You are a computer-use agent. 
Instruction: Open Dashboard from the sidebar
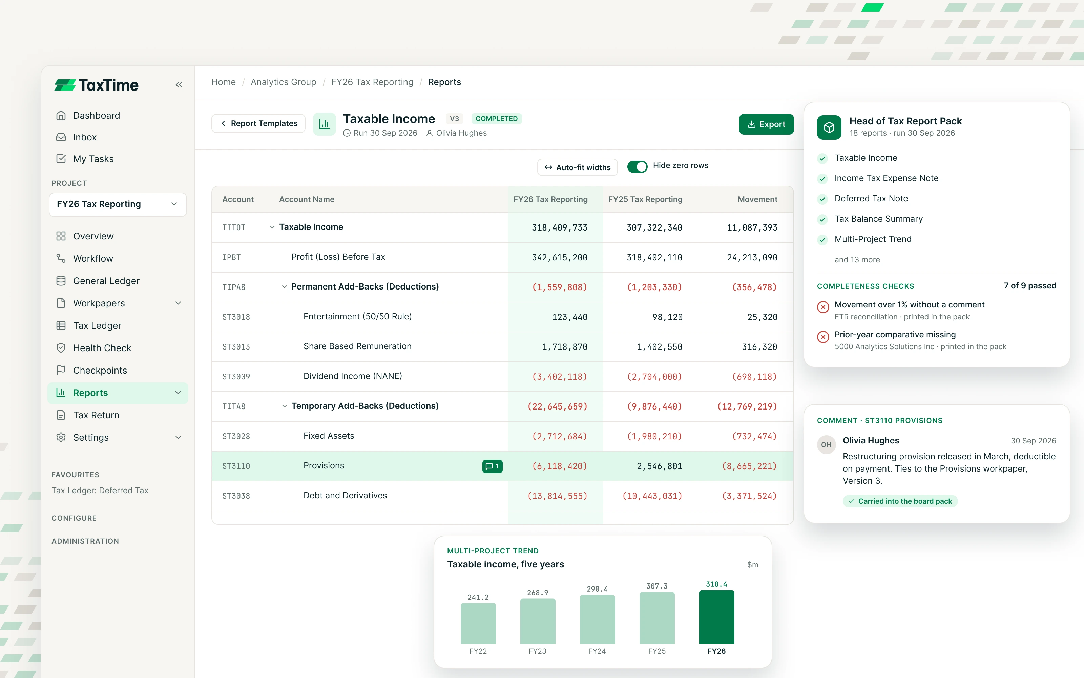(117, 115)
